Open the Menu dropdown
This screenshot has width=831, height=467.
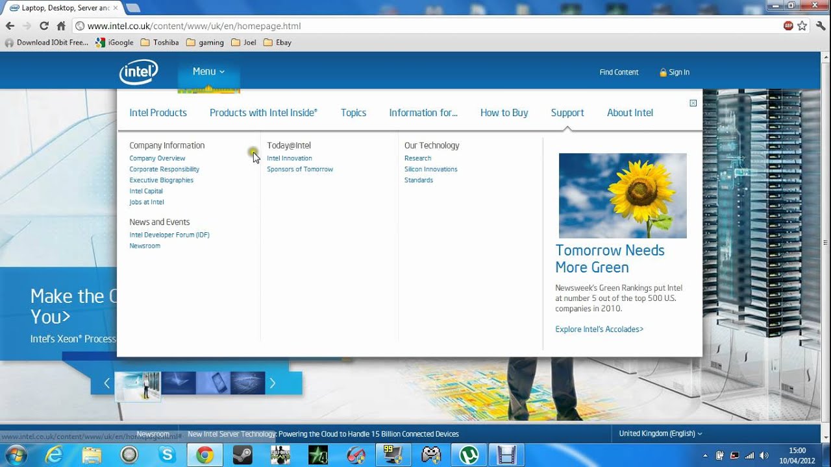coord(208,71)
